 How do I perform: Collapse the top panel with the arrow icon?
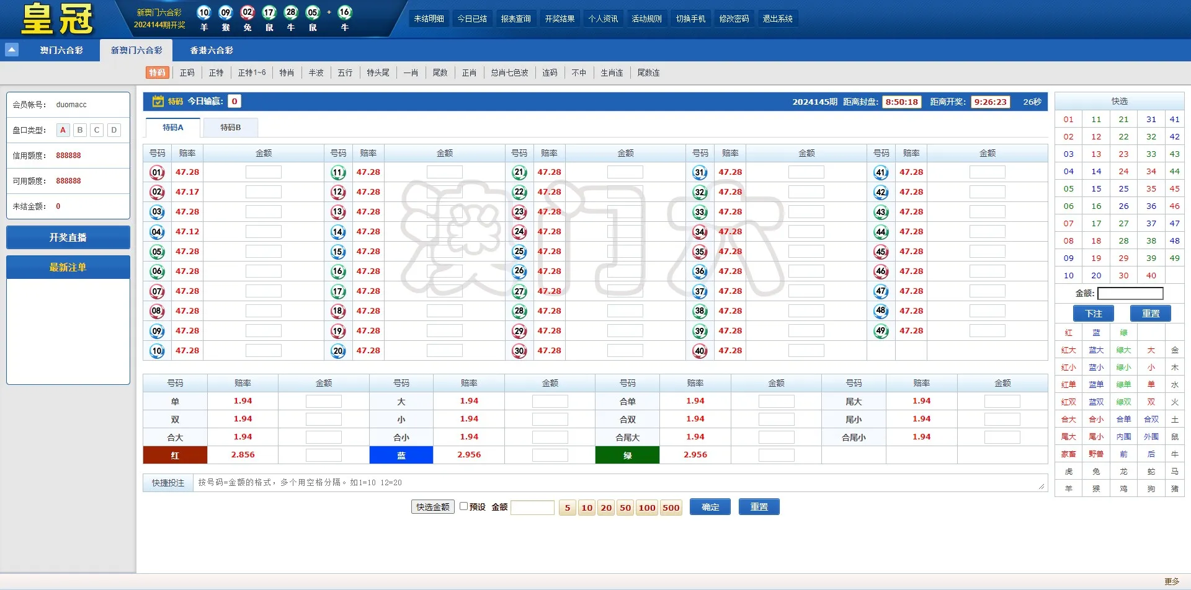click(x=12, y=50)
